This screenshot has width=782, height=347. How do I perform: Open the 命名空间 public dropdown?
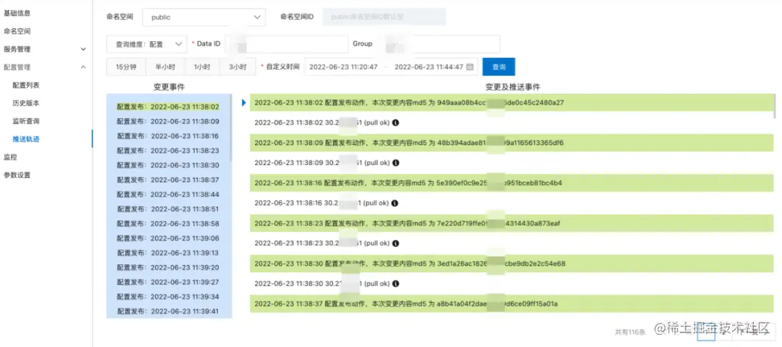click(x=203, y=17)
